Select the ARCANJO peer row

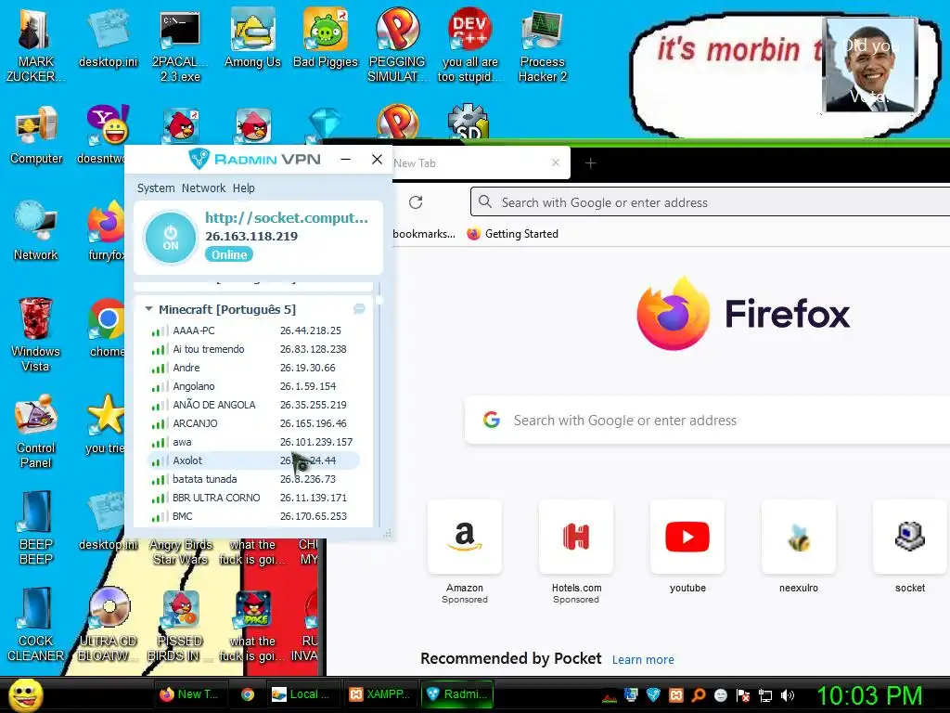pyautogui.click(x=253, y=423)
